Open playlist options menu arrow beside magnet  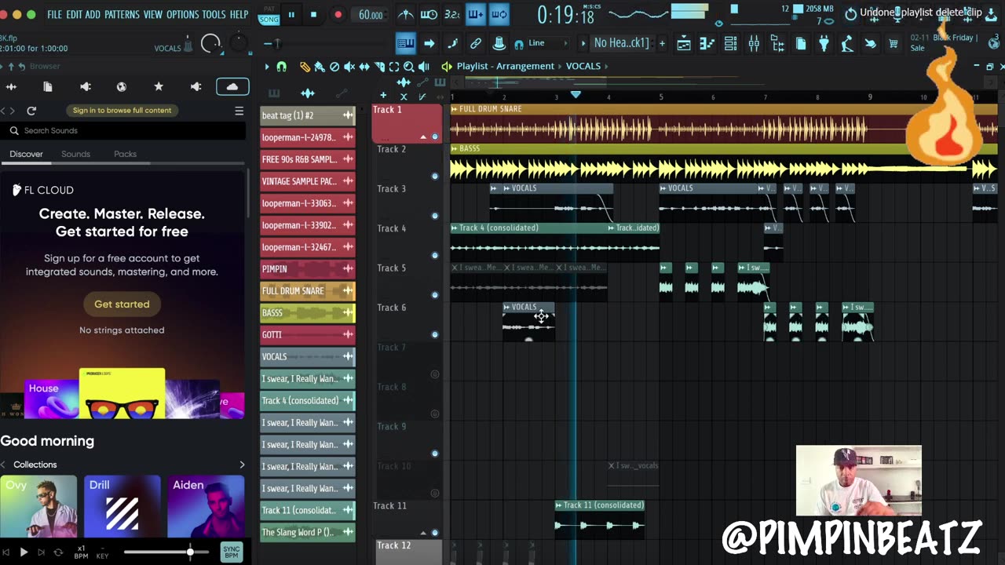pos(267,67)
